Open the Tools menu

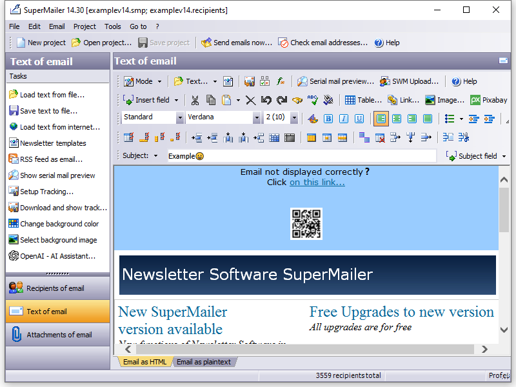(112, 26)
